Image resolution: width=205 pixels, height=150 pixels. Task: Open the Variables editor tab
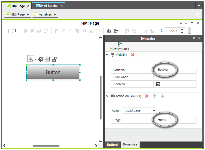pos(45,14)
